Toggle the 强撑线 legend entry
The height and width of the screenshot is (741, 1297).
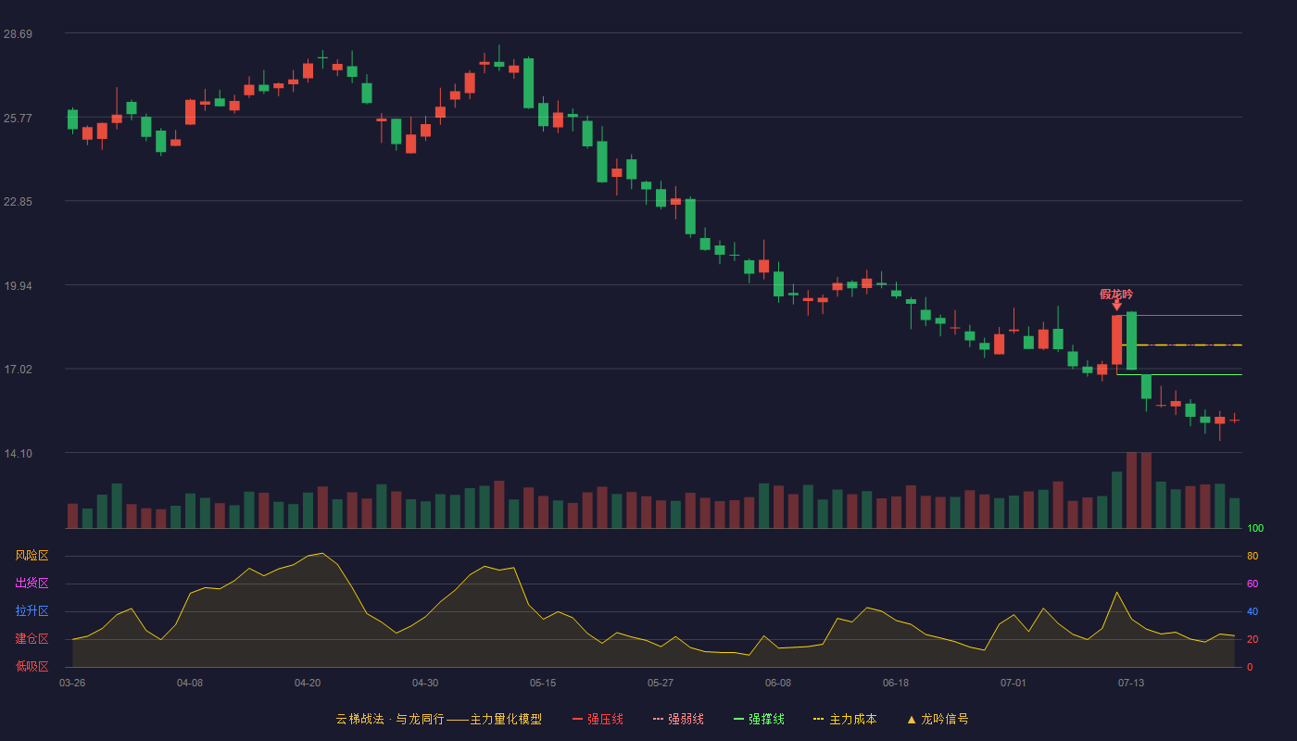click(759, 719)
